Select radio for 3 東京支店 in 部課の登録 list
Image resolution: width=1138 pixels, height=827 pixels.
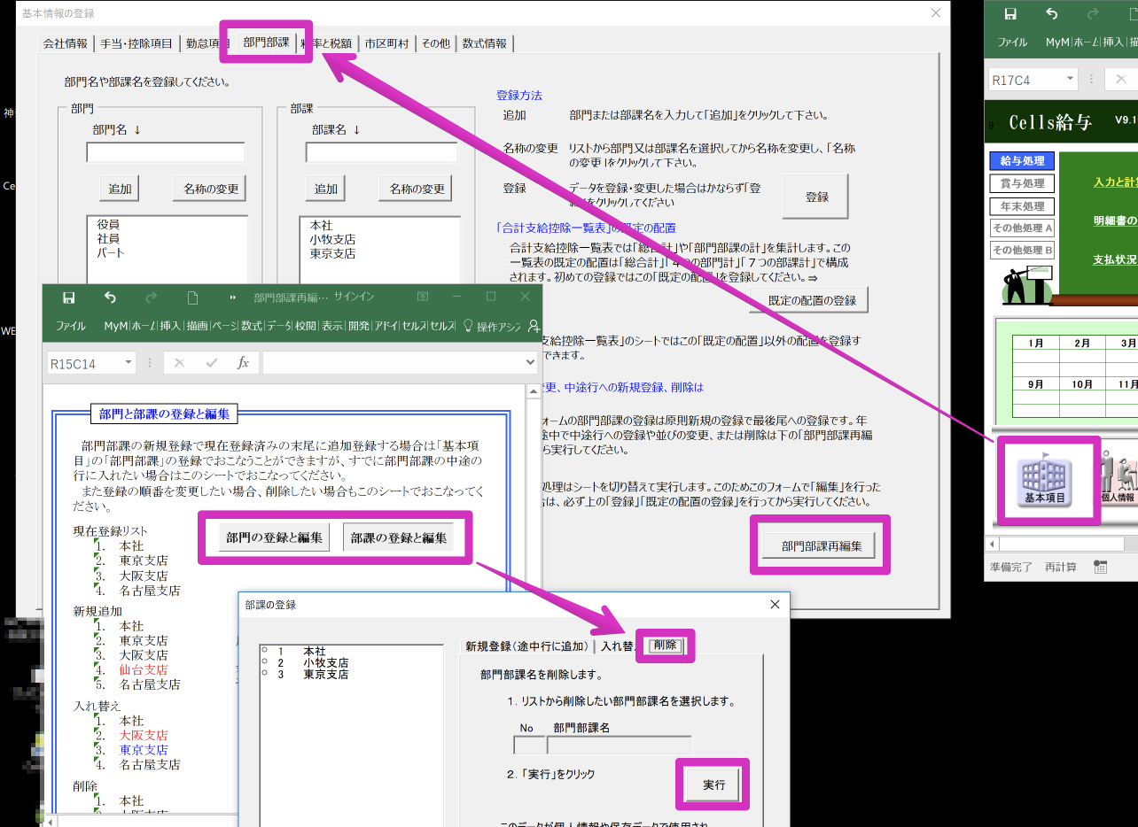click(x=264, y=674)
